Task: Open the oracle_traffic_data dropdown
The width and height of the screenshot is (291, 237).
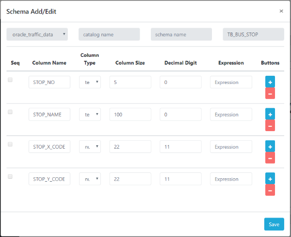Action: point(37,34)
